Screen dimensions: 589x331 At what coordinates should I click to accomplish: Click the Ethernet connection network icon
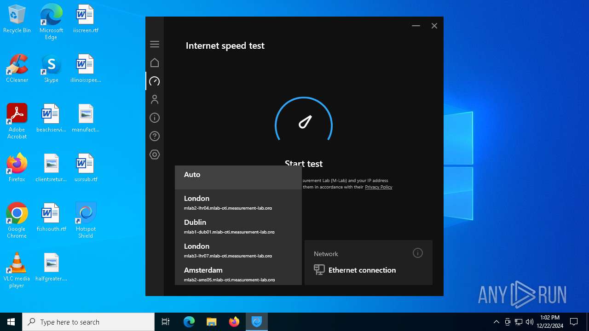pyautogui.click(x=319, y=270)
